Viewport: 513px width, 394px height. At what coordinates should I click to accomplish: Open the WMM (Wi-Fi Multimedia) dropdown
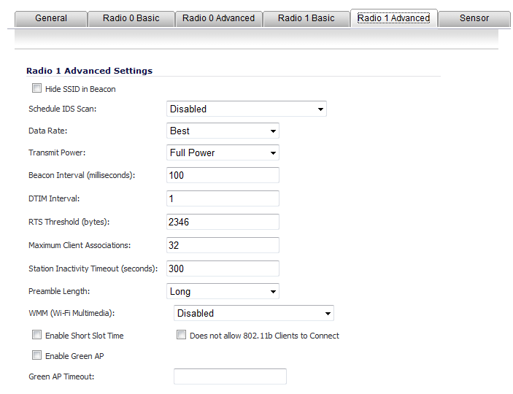(254, 313)
